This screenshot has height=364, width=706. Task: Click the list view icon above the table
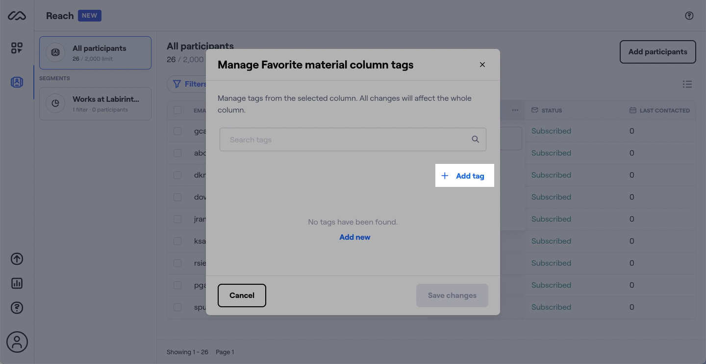coord(687,84)
